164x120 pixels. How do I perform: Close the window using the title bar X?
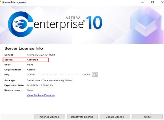[162, 2]
